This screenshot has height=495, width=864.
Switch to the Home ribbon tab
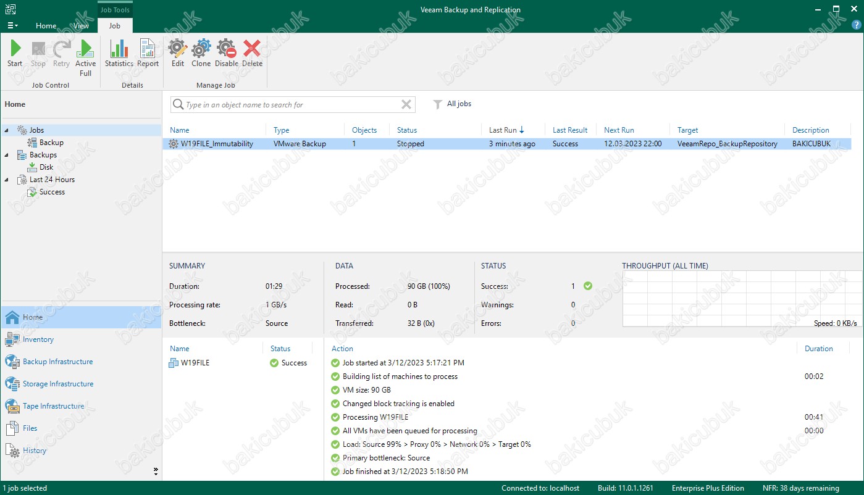46,26
